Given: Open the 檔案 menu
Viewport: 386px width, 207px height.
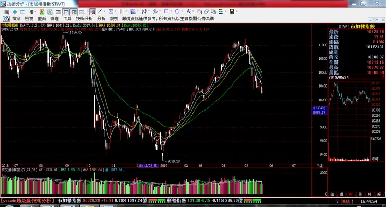Looking at the screenshot, I should (x=16, y=18).
